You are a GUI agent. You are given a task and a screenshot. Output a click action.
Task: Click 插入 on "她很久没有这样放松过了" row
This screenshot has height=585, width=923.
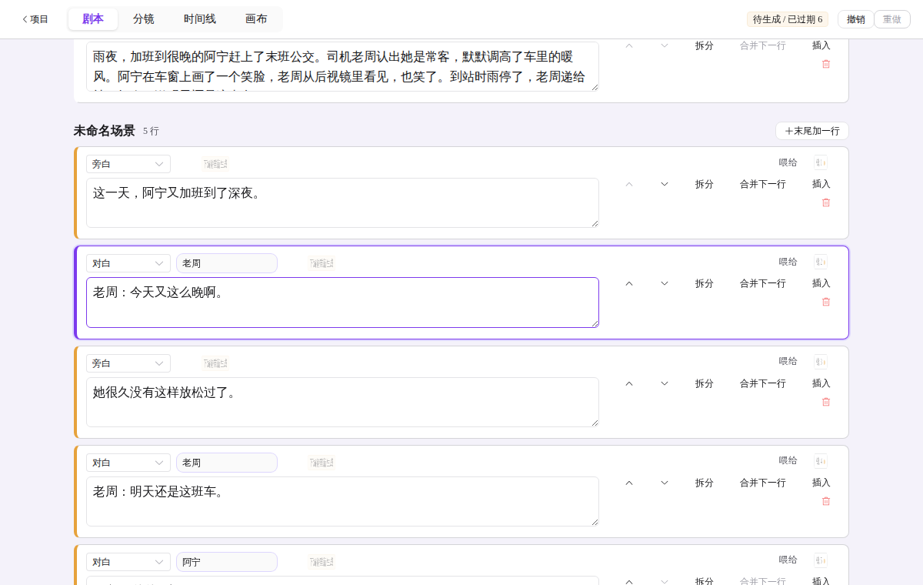coord(821,383)
